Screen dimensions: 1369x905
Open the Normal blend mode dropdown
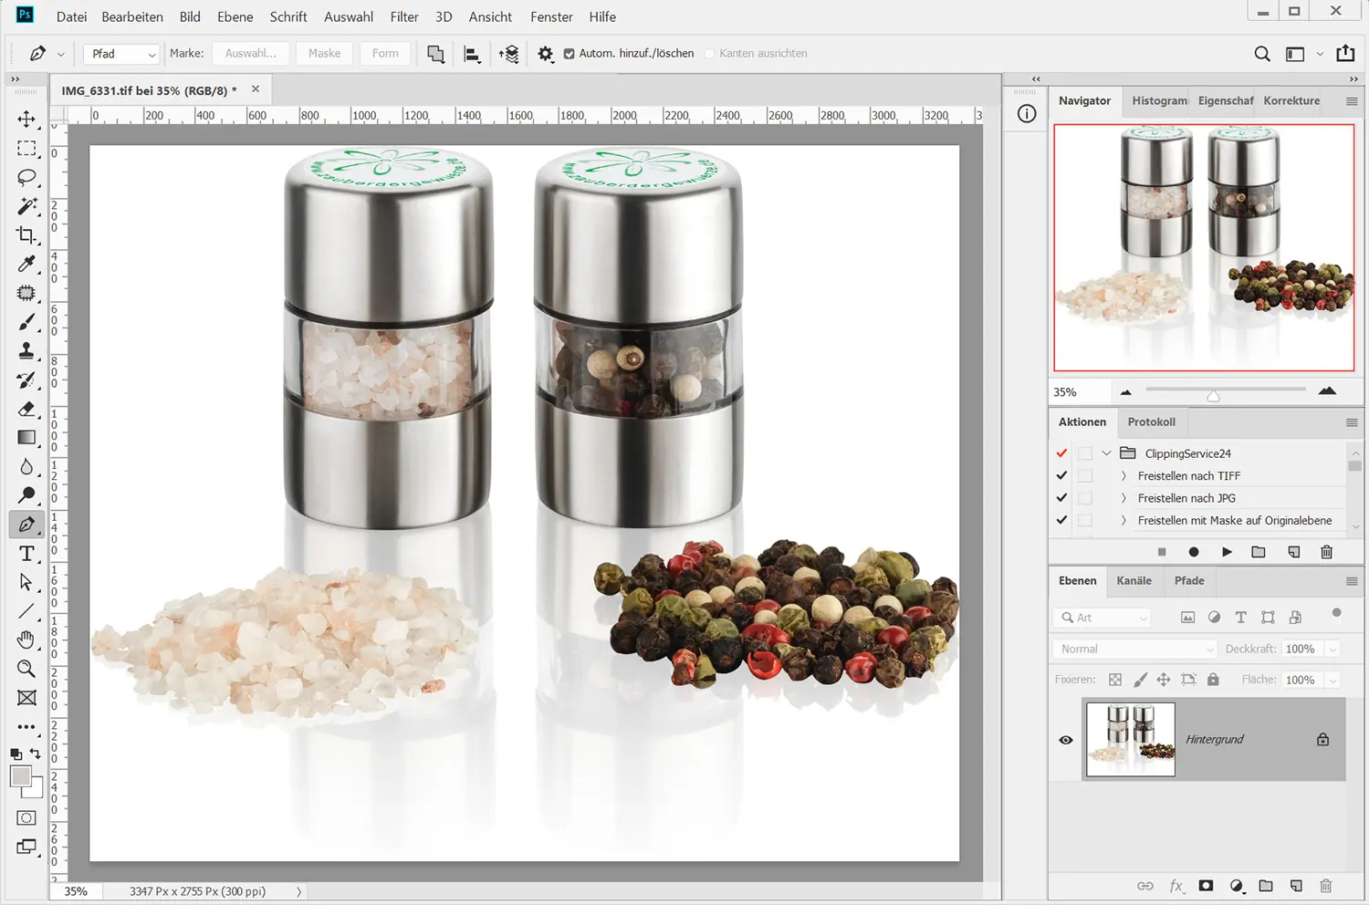coord(1136,649)
